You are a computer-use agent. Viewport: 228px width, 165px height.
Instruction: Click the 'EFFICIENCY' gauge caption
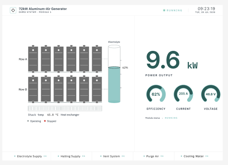[x=156, y=109]
